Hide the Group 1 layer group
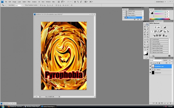Viewport: 174px width, 108px height. (x=150, y=69)
